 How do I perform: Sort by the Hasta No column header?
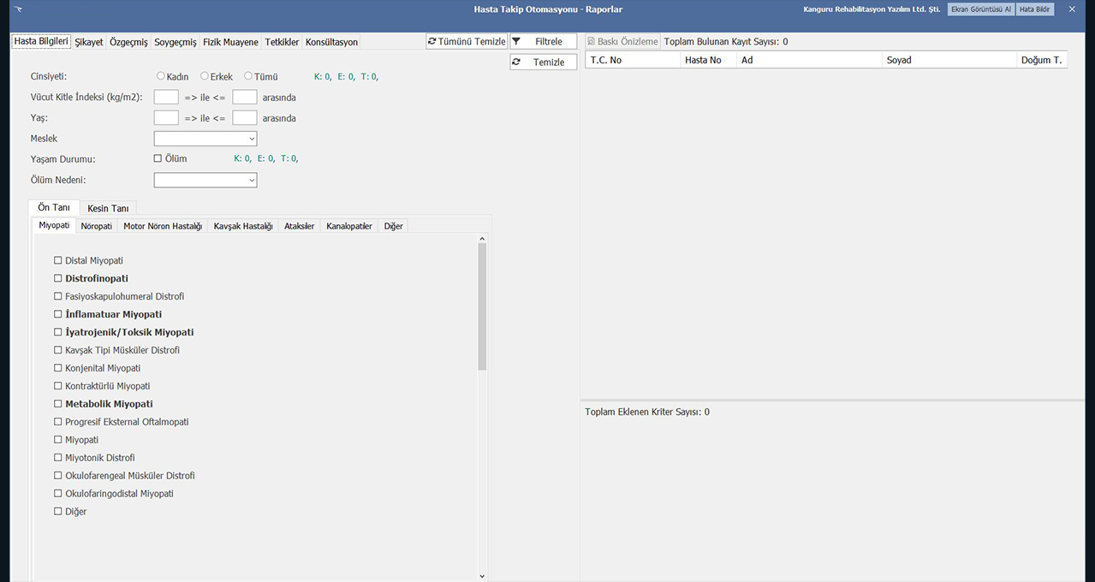[708, 60]
